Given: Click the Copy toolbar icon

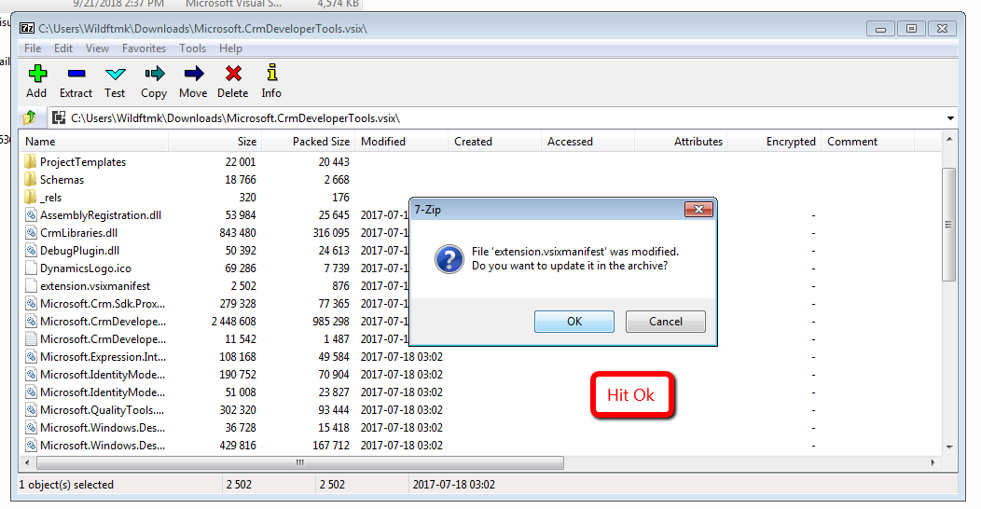Looking at the screenshot, I should 155,74.
